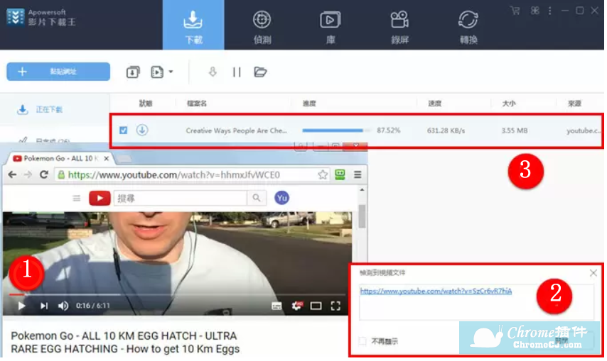Viewport: 607px width, 361px height.
Task: Click the paste URL button
Action: (58, 72)
